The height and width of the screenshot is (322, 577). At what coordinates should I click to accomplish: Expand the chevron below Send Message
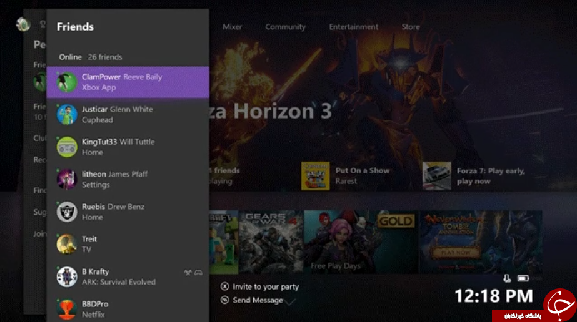(x=289, y=303)
